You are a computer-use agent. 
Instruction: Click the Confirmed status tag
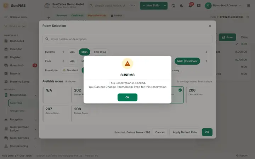coord(77,16)
